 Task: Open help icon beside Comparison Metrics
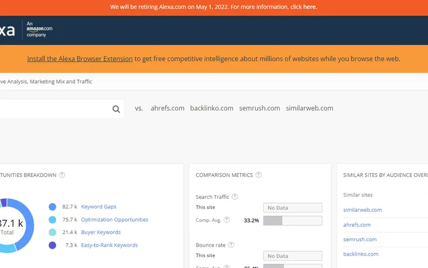click(x=258, y=175)
